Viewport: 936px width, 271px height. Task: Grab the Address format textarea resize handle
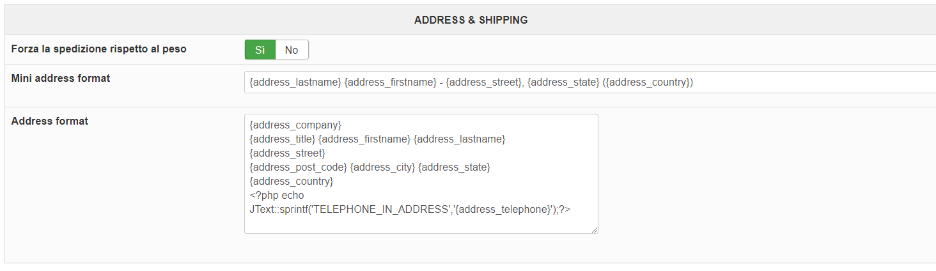click(595, 230)
